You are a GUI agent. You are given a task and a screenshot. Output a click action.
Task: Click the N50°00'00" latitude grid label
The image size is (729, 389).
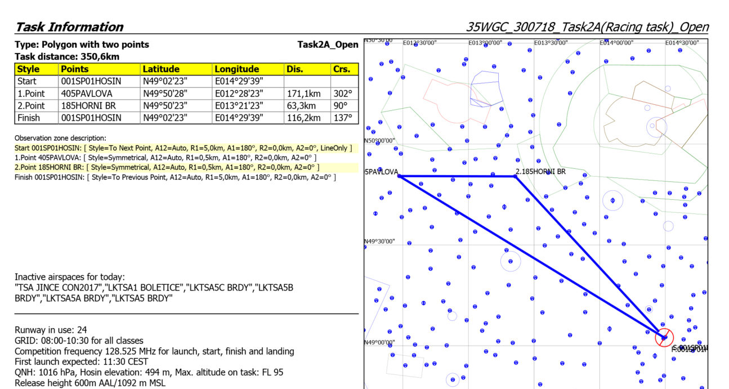coord(380,140)
